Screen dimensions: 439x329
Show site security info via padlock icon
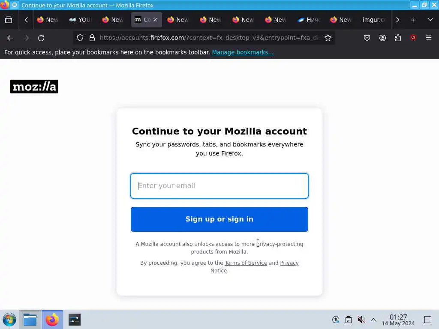pyautogui.click(x=92, y=38)
